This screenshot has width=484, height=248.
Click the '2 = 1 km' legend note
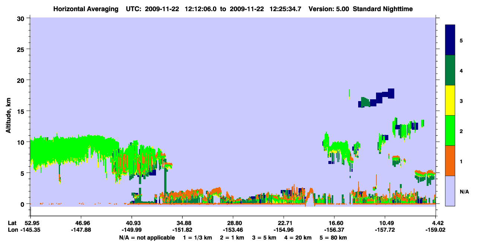click(232, 238)
